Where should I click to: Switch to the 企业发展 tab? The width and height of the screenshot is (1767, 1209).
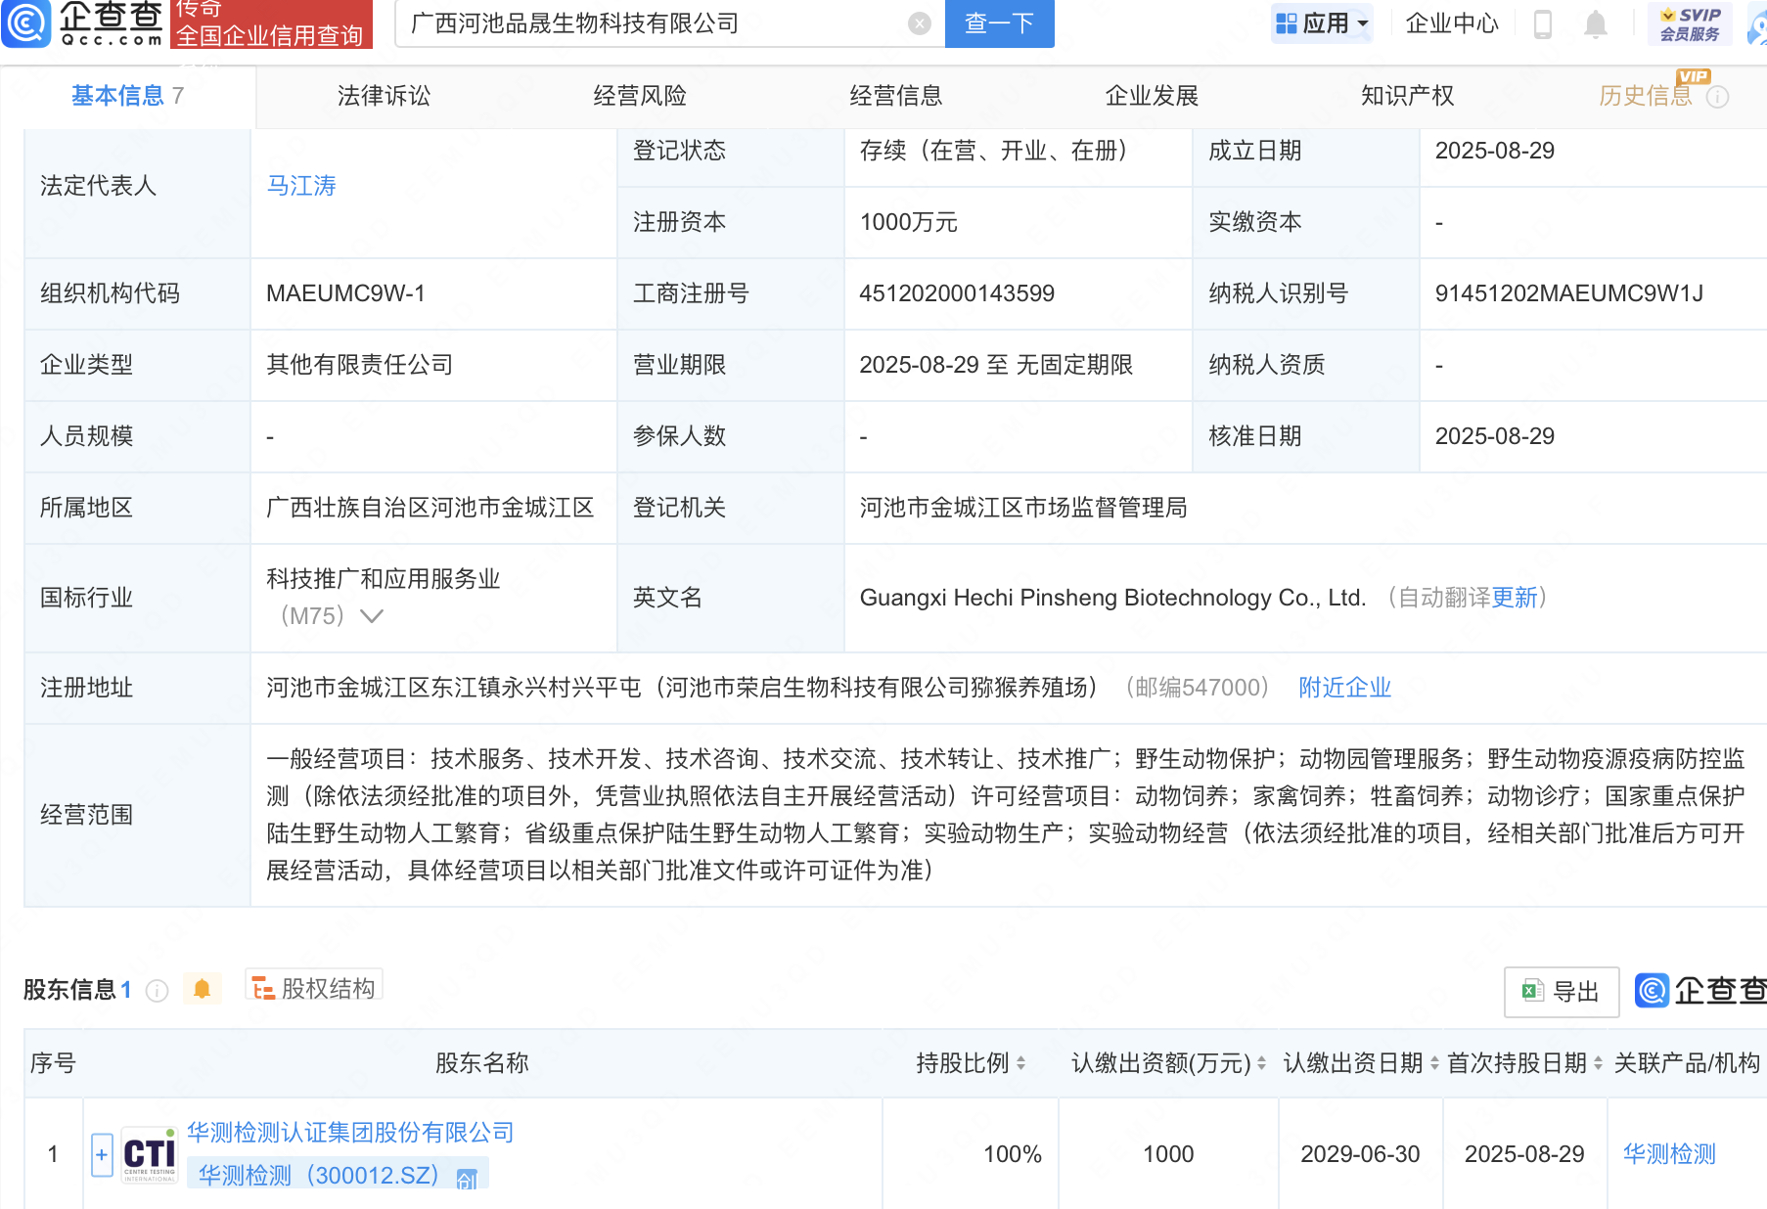[x=1152, y=96]
